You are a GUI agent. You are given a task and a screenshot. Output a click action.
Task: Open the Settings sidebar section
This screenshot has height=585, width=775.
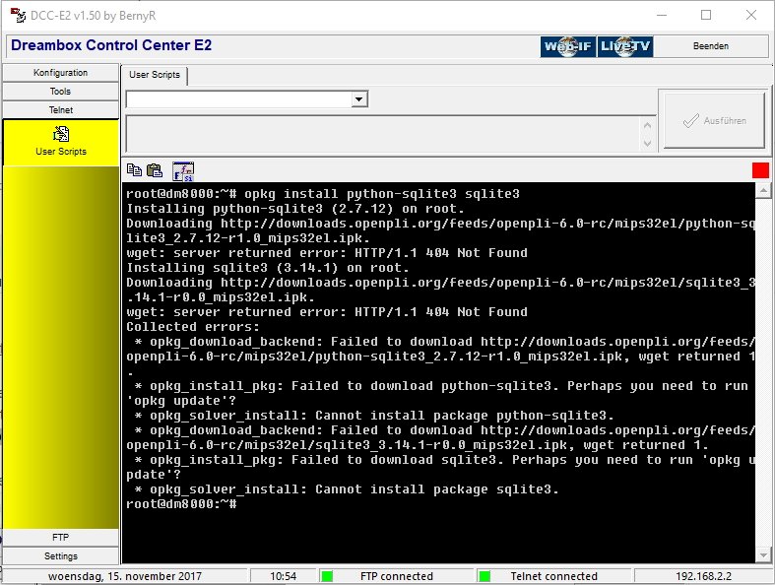tap(60, 555)
